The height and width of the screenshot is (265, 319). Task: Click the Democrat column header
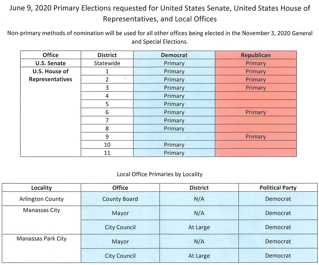click(174, 55)
